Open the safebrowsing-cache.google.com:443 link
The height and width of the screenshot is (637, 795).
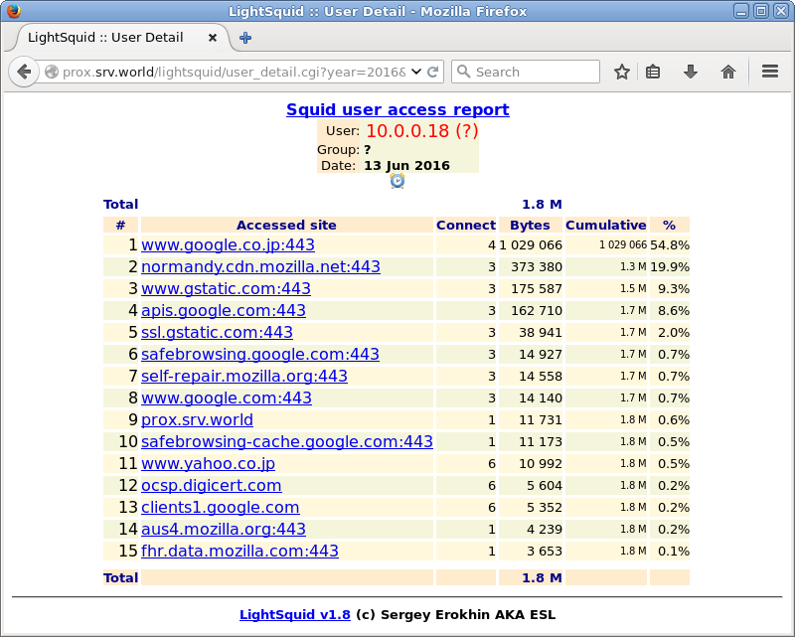click(287, 442)
